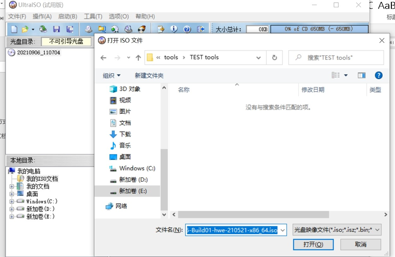The width and height of the screenshot is (395, 257).
Task: Open the 工具(T) menu
Action: 93,16
